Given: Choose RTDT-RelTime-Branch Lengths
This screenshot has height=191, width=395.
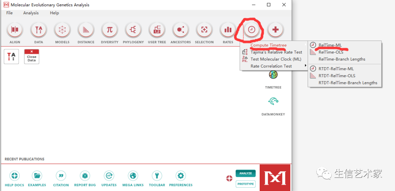Looking at the screenshot, I should 345,83.
